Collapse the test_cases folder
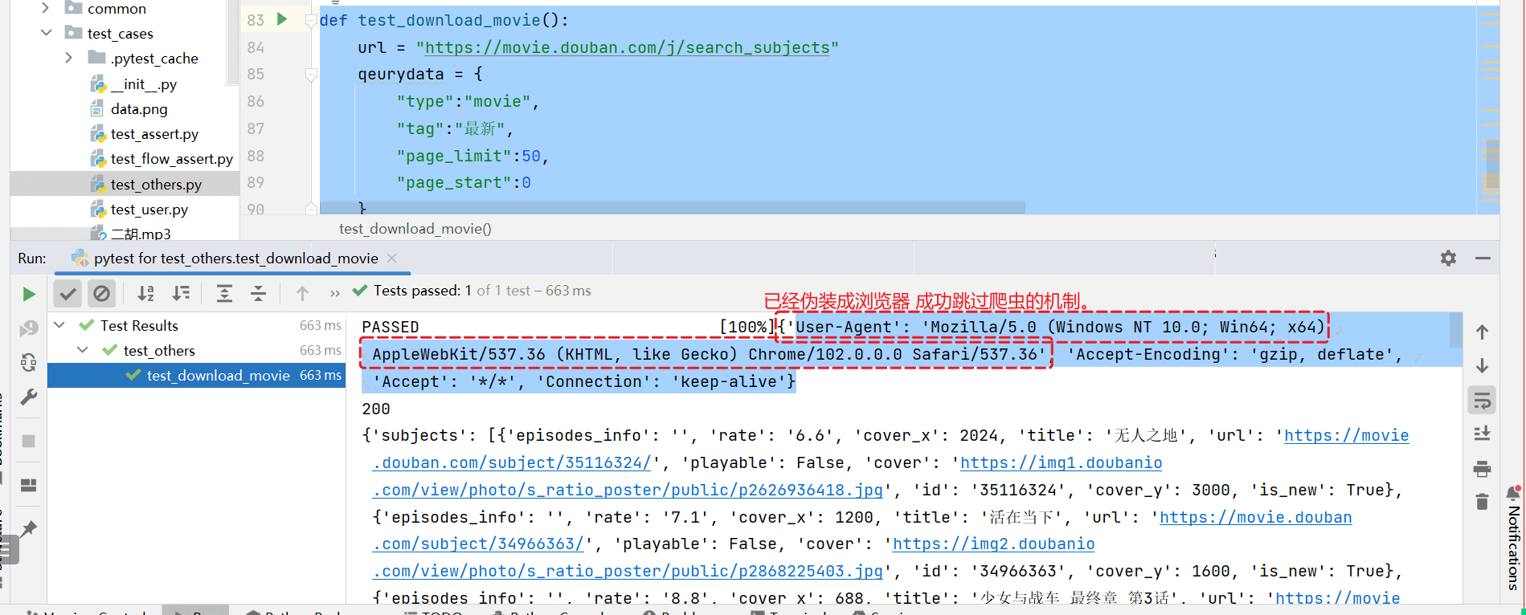This screenshot has width=1526, height=615. 46,33
